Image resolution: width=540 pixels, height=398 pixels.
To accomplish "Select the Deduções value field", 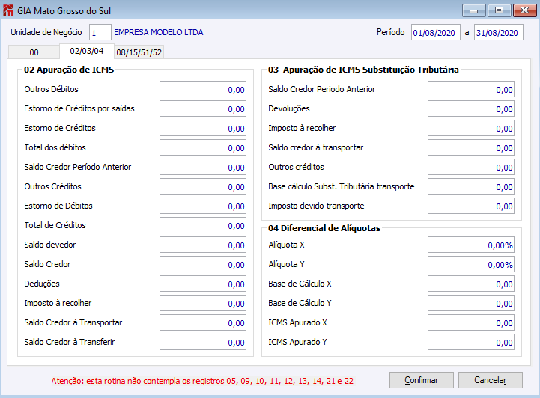I will tap(203, 284).
